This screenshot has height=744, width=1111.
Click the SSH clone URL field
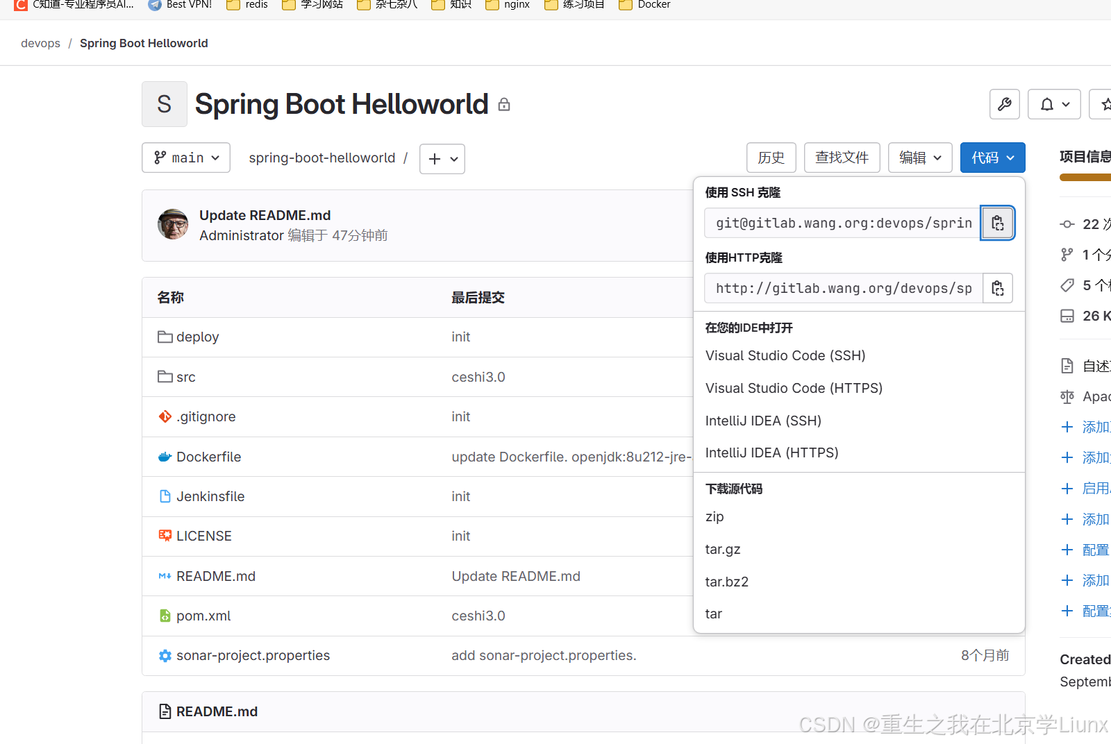click(842, 223)
